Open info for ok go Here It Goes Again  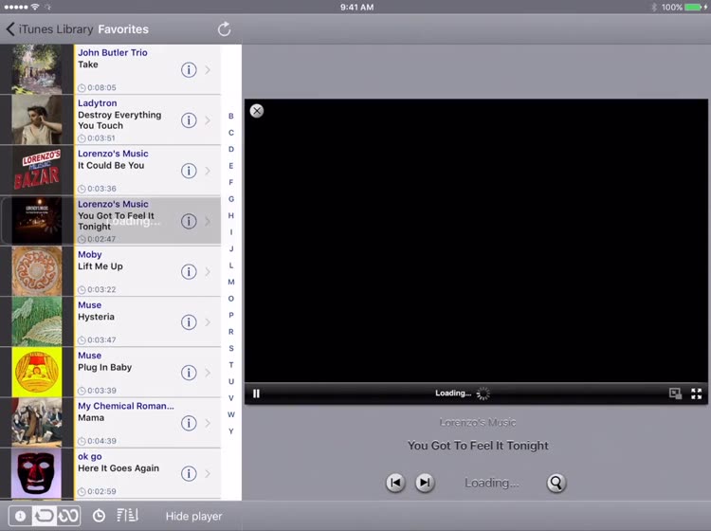(189, 474)
